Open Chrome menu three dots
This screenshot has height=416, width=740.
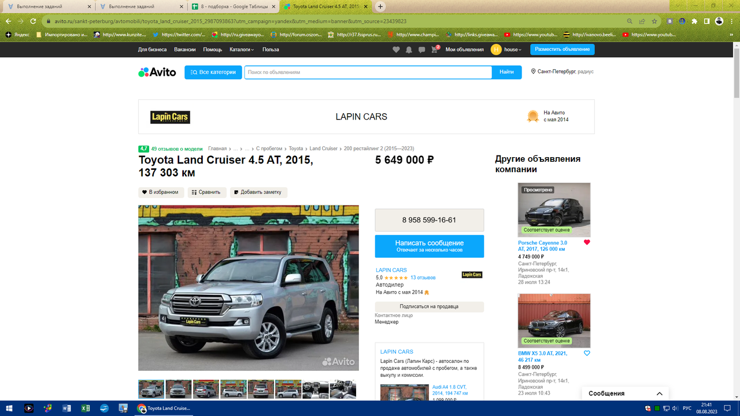[x=732, y=21]
